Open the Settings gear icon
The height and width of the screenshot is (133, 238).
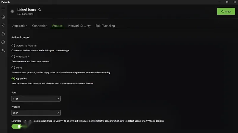click(x=3, y=34)
